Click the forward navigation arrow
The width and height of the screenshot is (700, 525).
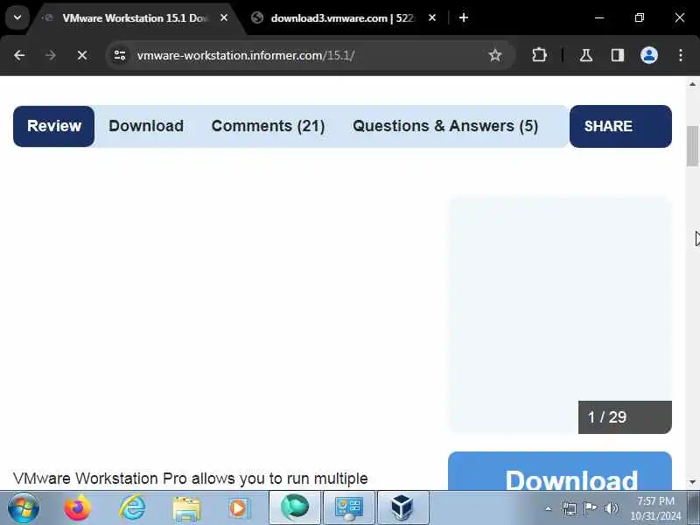(51, 55)
